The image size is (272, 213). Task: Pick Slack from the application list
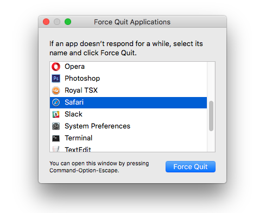tap(128, 114)
